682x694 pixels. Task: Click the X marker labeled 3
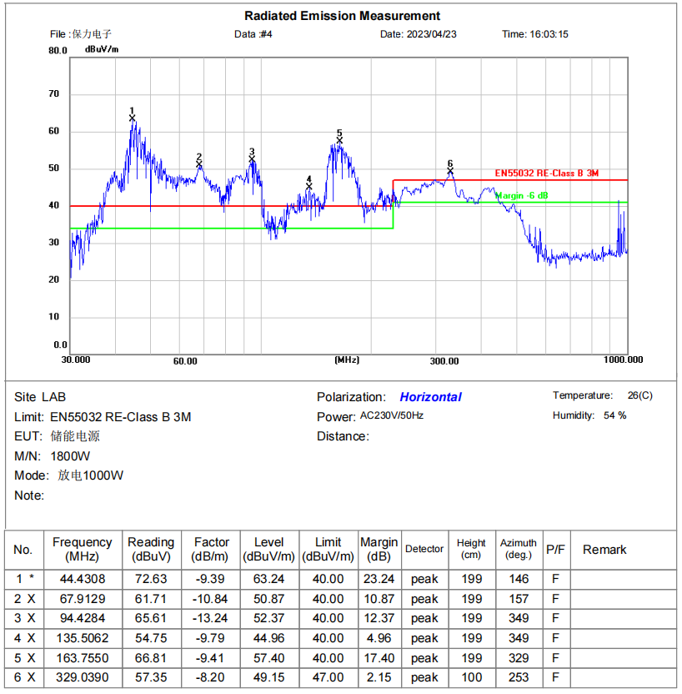(252, 158)
